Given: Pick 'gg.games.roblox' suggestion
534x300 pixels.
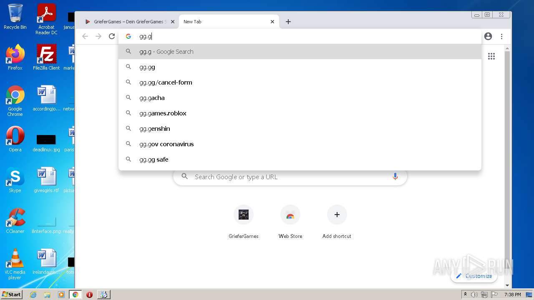Looking at the screenshot, I should click(300, 113).
